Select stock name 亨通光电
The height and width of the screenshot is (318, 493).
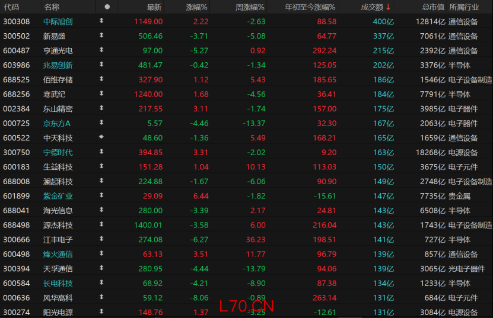pos(58,51)
